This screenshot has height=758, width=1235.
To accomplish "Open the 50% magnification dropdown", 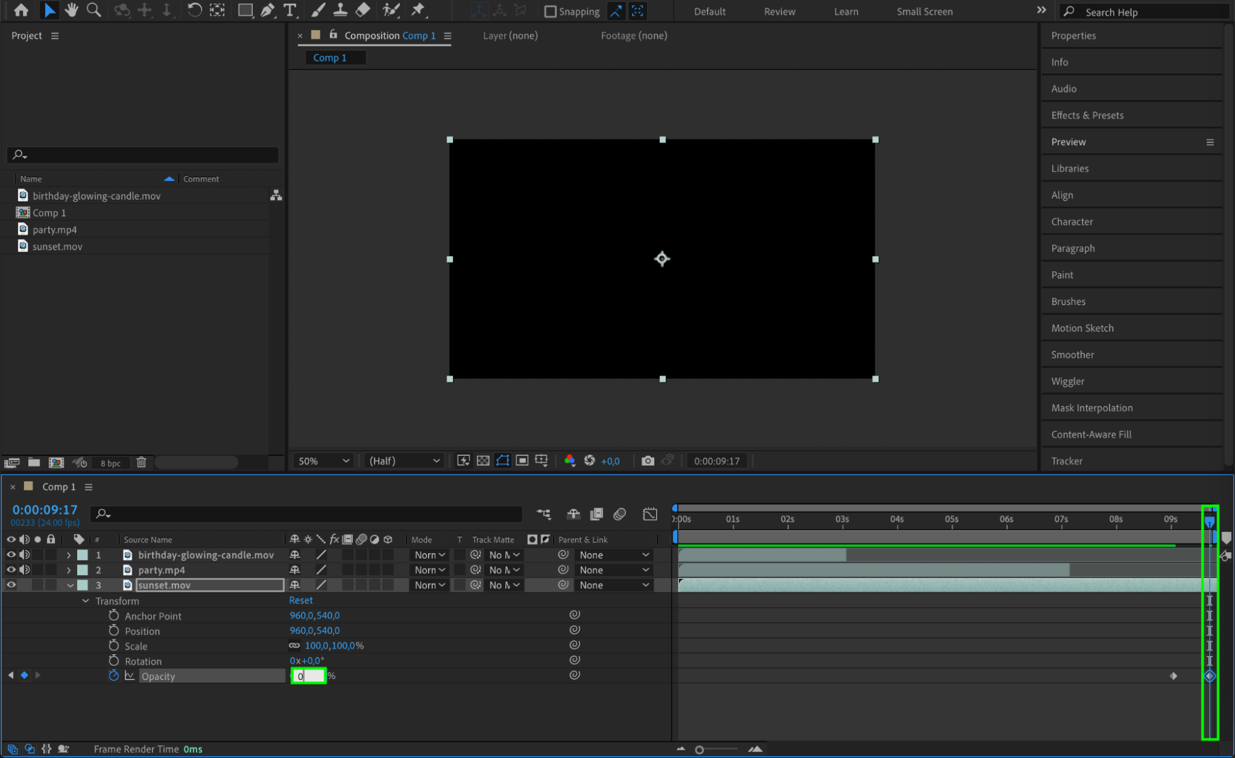I will pos(323,461).
